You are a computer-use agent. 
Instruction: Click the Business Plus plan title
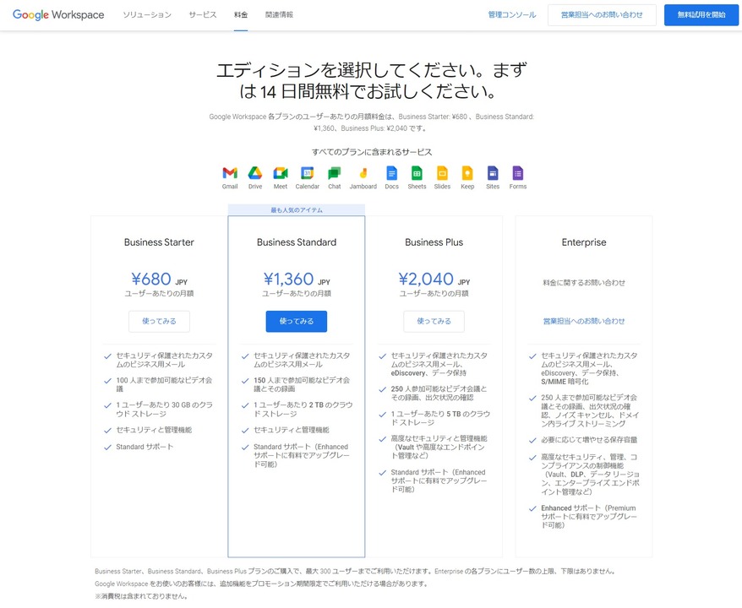434,242
